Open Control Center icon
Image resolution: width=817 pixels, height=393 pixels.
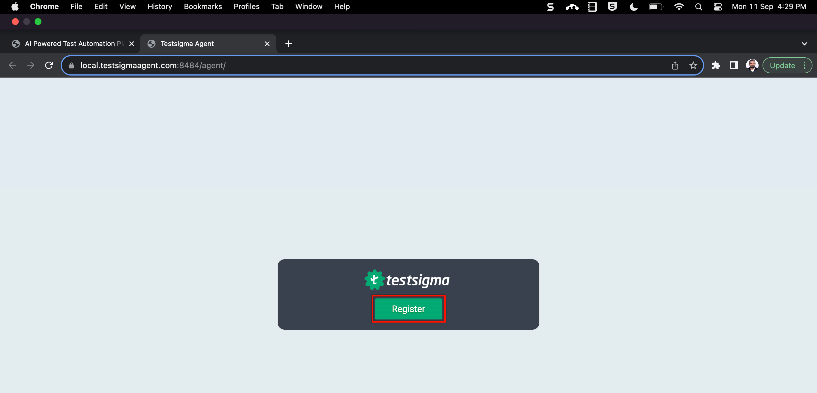(x=717, y=7)
